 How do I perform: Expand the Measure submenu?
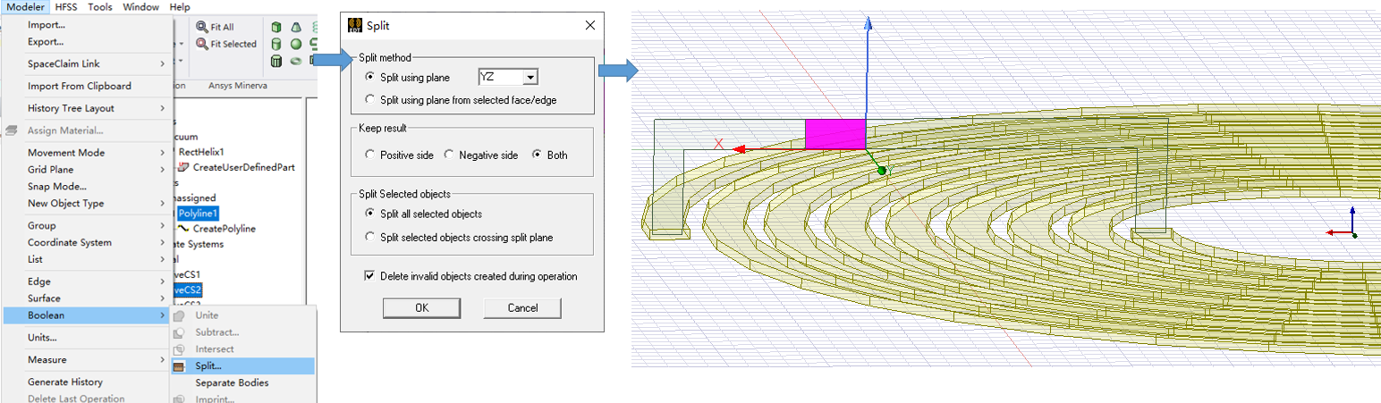pos(87,360)
